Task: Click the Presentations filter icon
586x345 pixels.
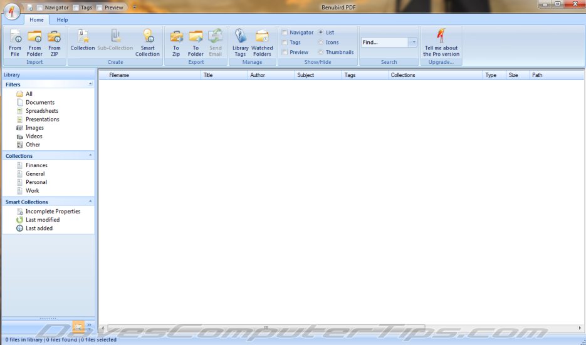Action: point(20,120)
